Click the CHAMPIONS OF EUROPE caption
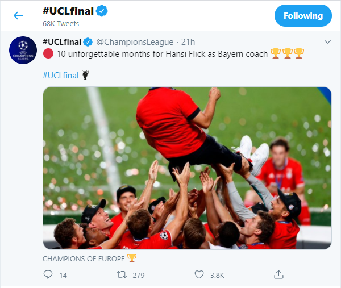This screenshot has height=288, width=341. click(x=84, y=258)
